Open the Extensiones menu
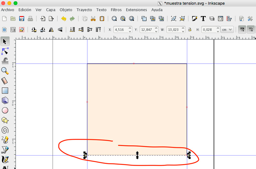 (x=136, y=10)
